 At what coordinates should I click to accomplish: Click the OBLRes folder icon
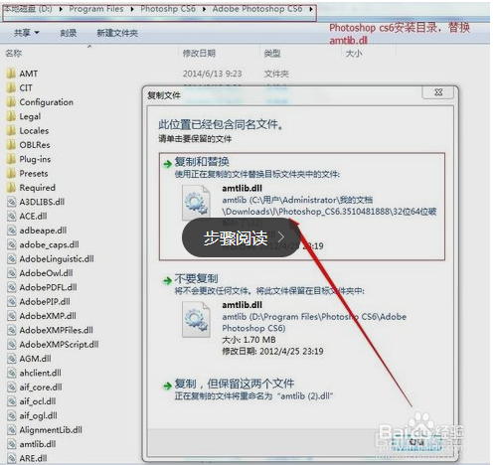tap(11, 145)
